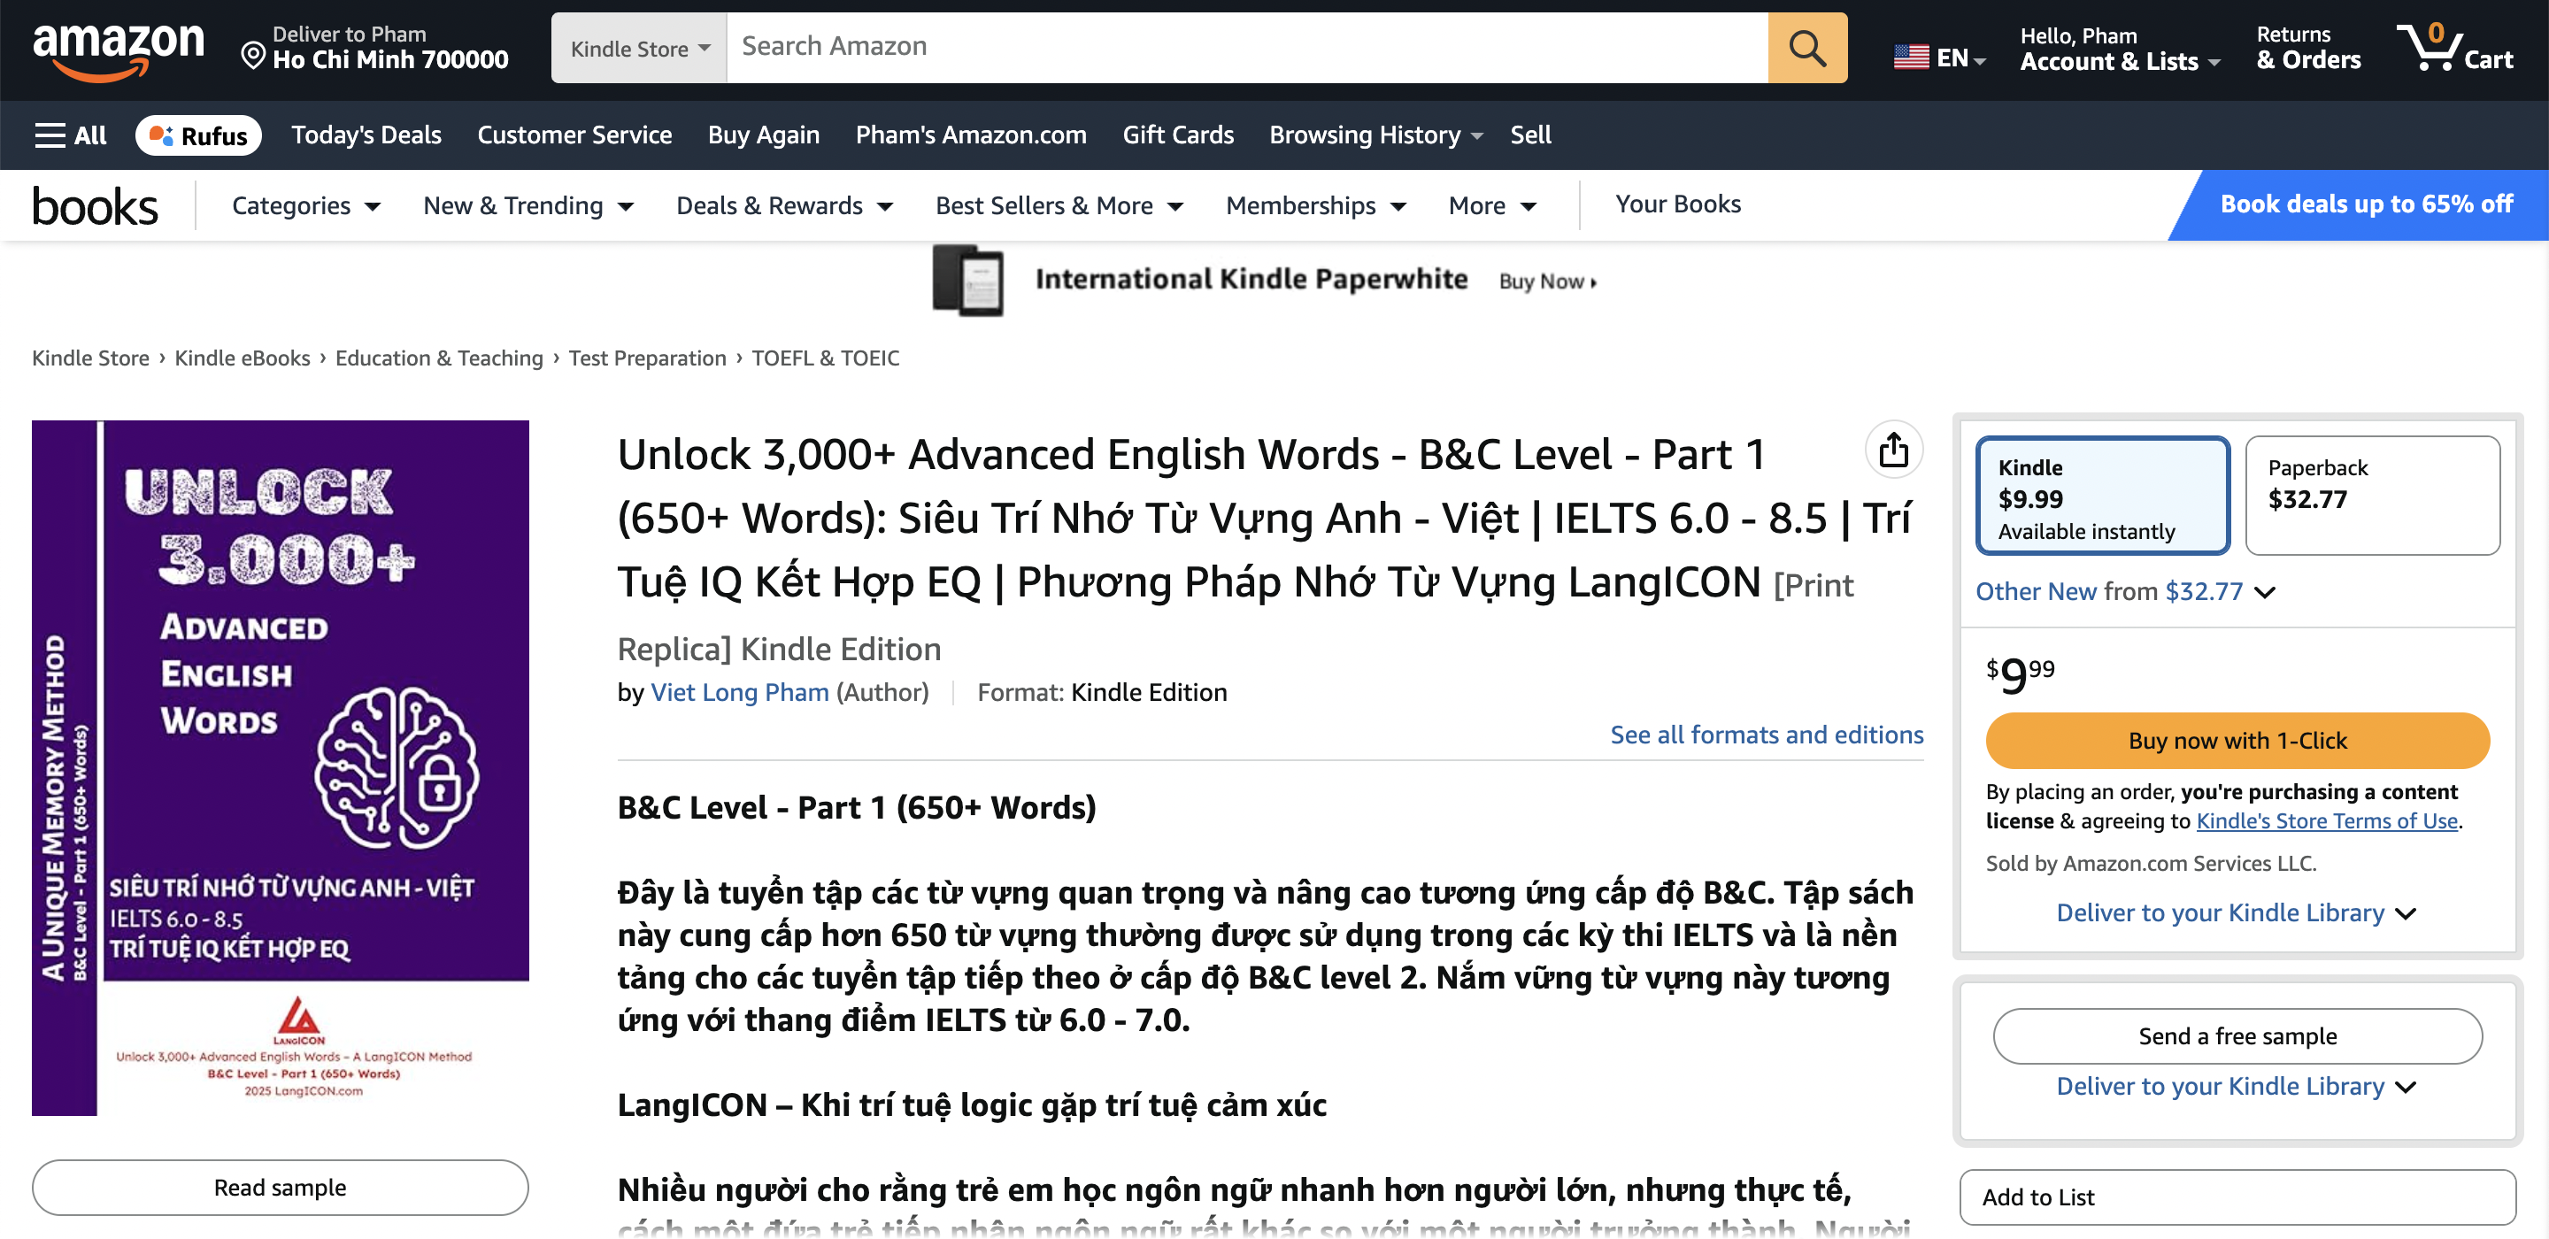Click the Kindle Paperwhite device image
This screenshot has height=1239, width=2549.
point(967,281)
